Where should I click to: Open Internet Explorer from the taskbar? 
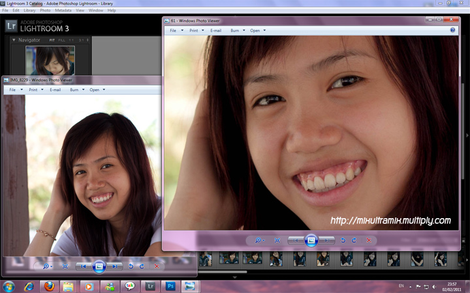click(x=29, y=286)
